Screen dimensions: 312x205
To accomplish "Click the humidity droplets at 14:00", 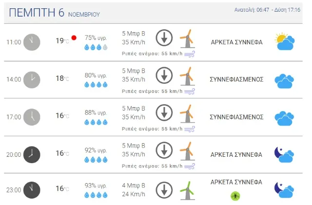I will coord(96,85).
